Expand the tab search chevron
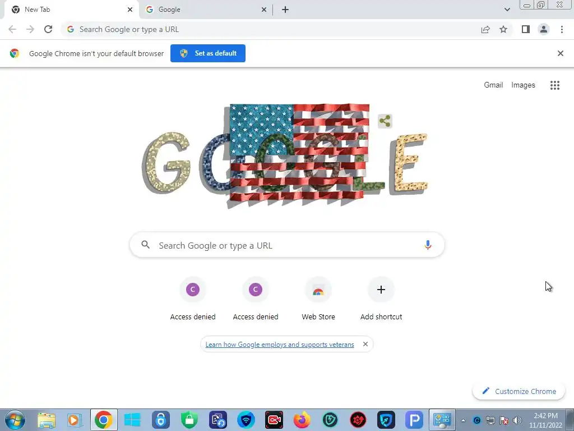 (x=507, y=10)
